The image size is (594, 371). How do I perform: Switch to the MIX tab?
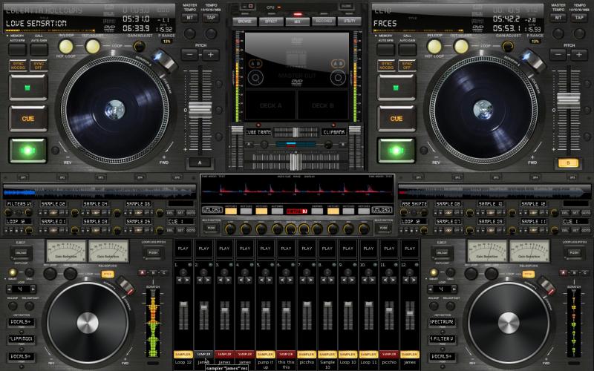coord(298,22)
